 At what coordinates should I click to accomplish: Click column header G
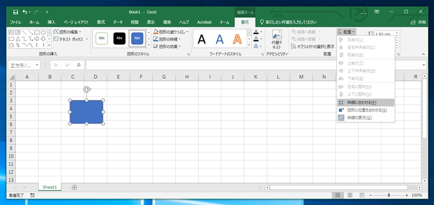164,77
